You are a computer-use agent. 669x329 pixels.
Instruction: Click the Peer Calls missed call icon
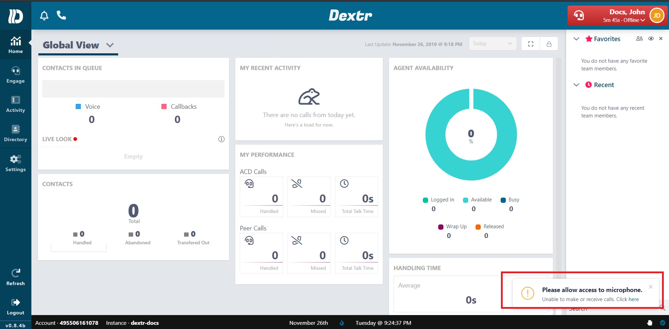click(297, 240)
